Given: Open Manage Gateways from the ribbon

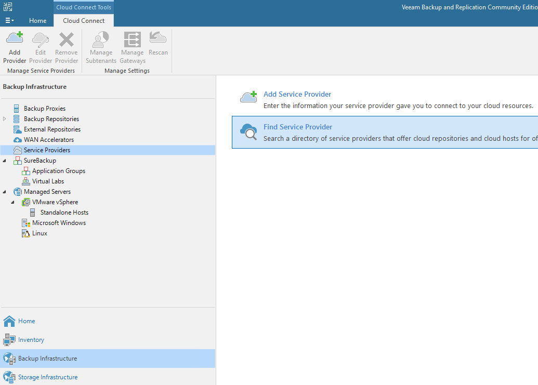Looking at the screenshot, I should pyautogui.click(x=133, y=48).
